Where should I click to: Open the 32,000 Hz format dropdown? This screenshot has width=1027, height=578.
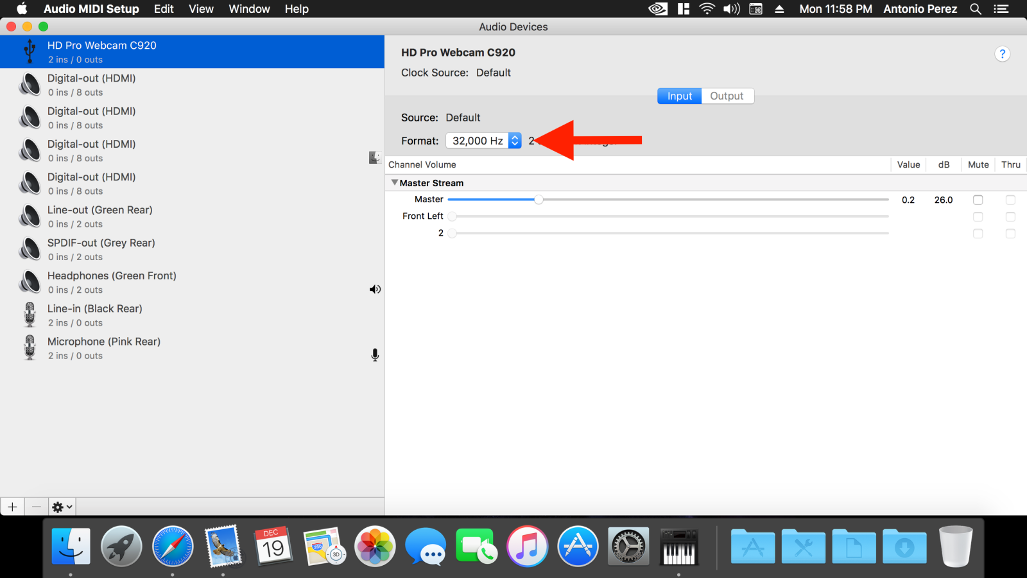click(483, 141)
